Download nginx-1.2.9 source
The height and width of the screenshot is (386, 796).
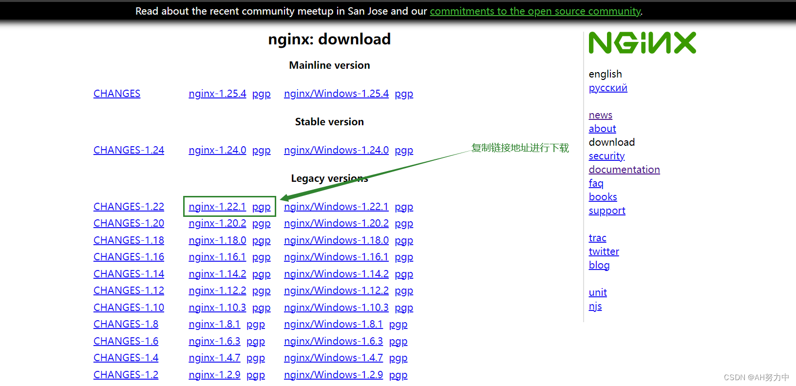tap(214, 375)
